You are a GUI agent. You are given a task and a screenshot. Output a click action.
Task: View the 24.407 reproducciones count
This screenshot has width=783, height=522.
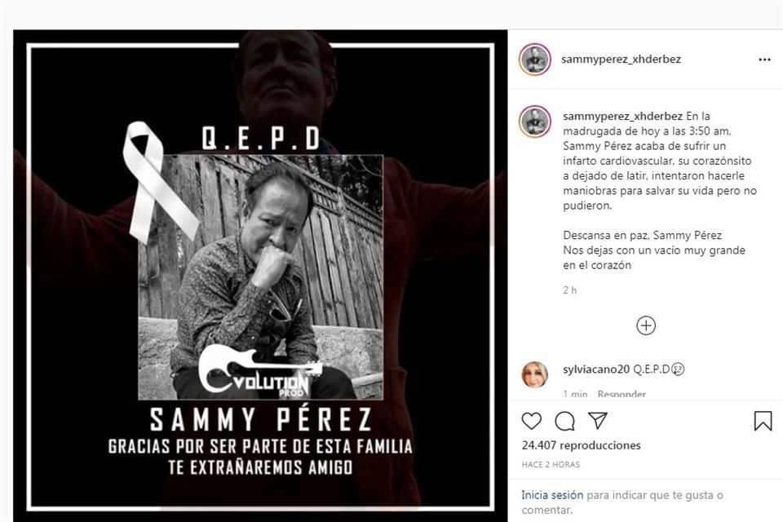582,445
